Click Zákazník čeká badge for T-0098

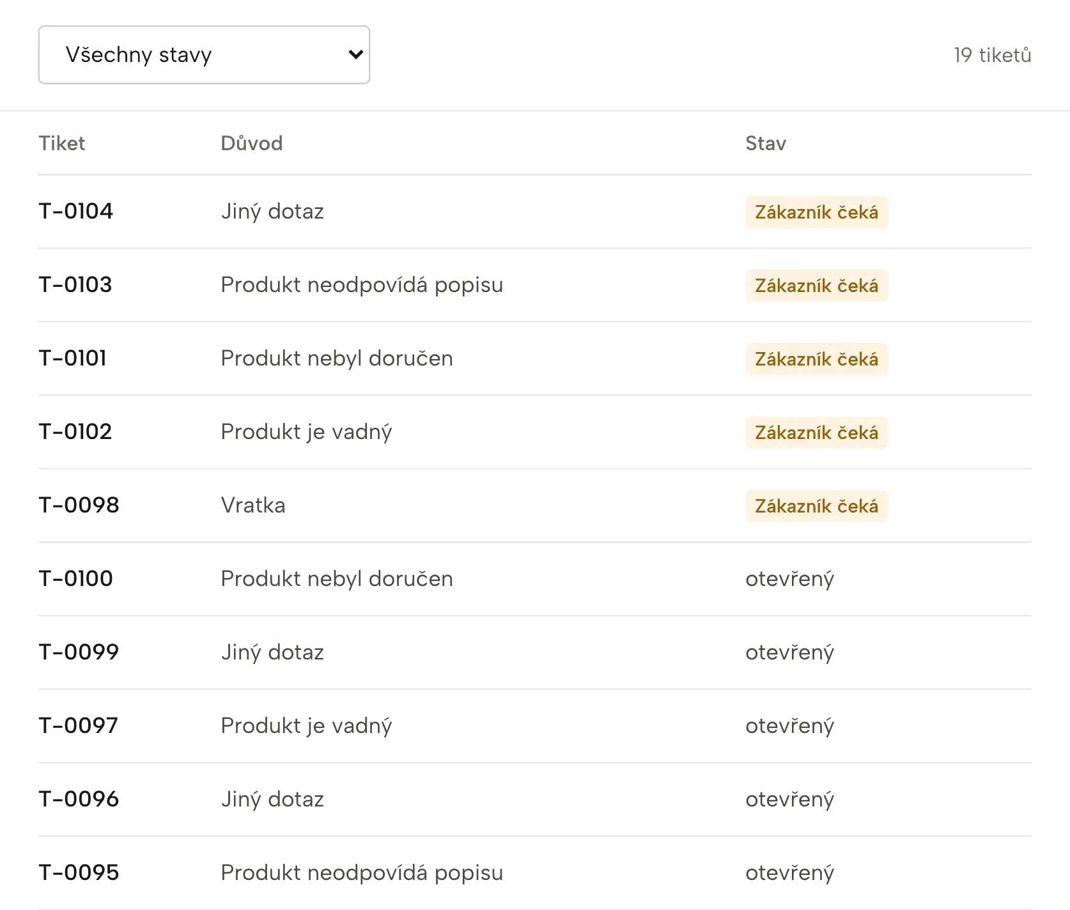(x=816, y=506)
